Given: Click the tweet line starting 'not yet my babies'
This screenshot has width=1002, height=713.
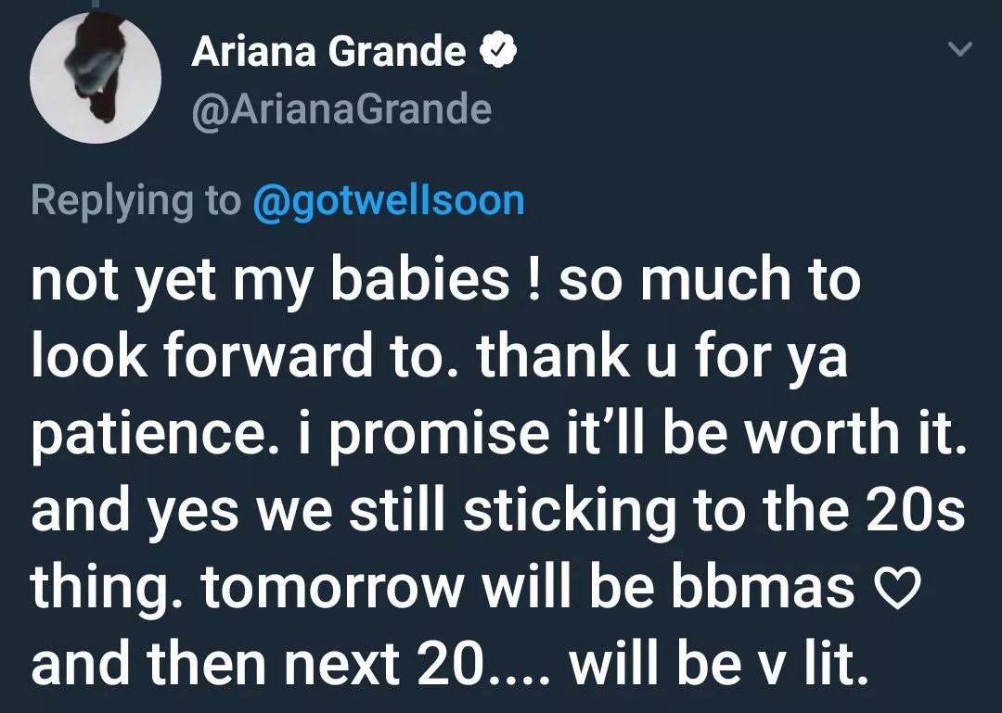Looking at the screenshot, I should (445, 281).
